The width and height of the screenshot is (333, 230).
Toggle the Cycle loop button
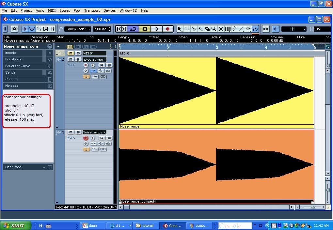click(133, 29)
